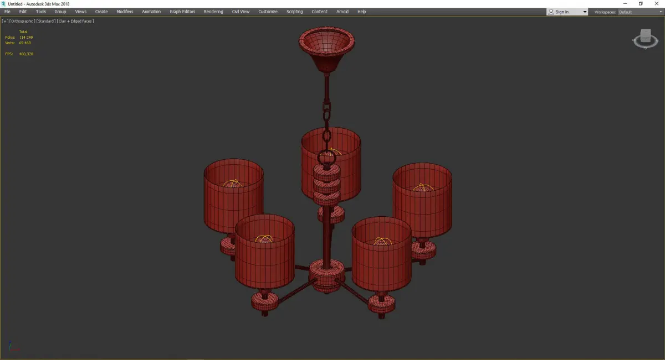Open the Group menu
Screen dimensions: 665x360
point(60,12)
